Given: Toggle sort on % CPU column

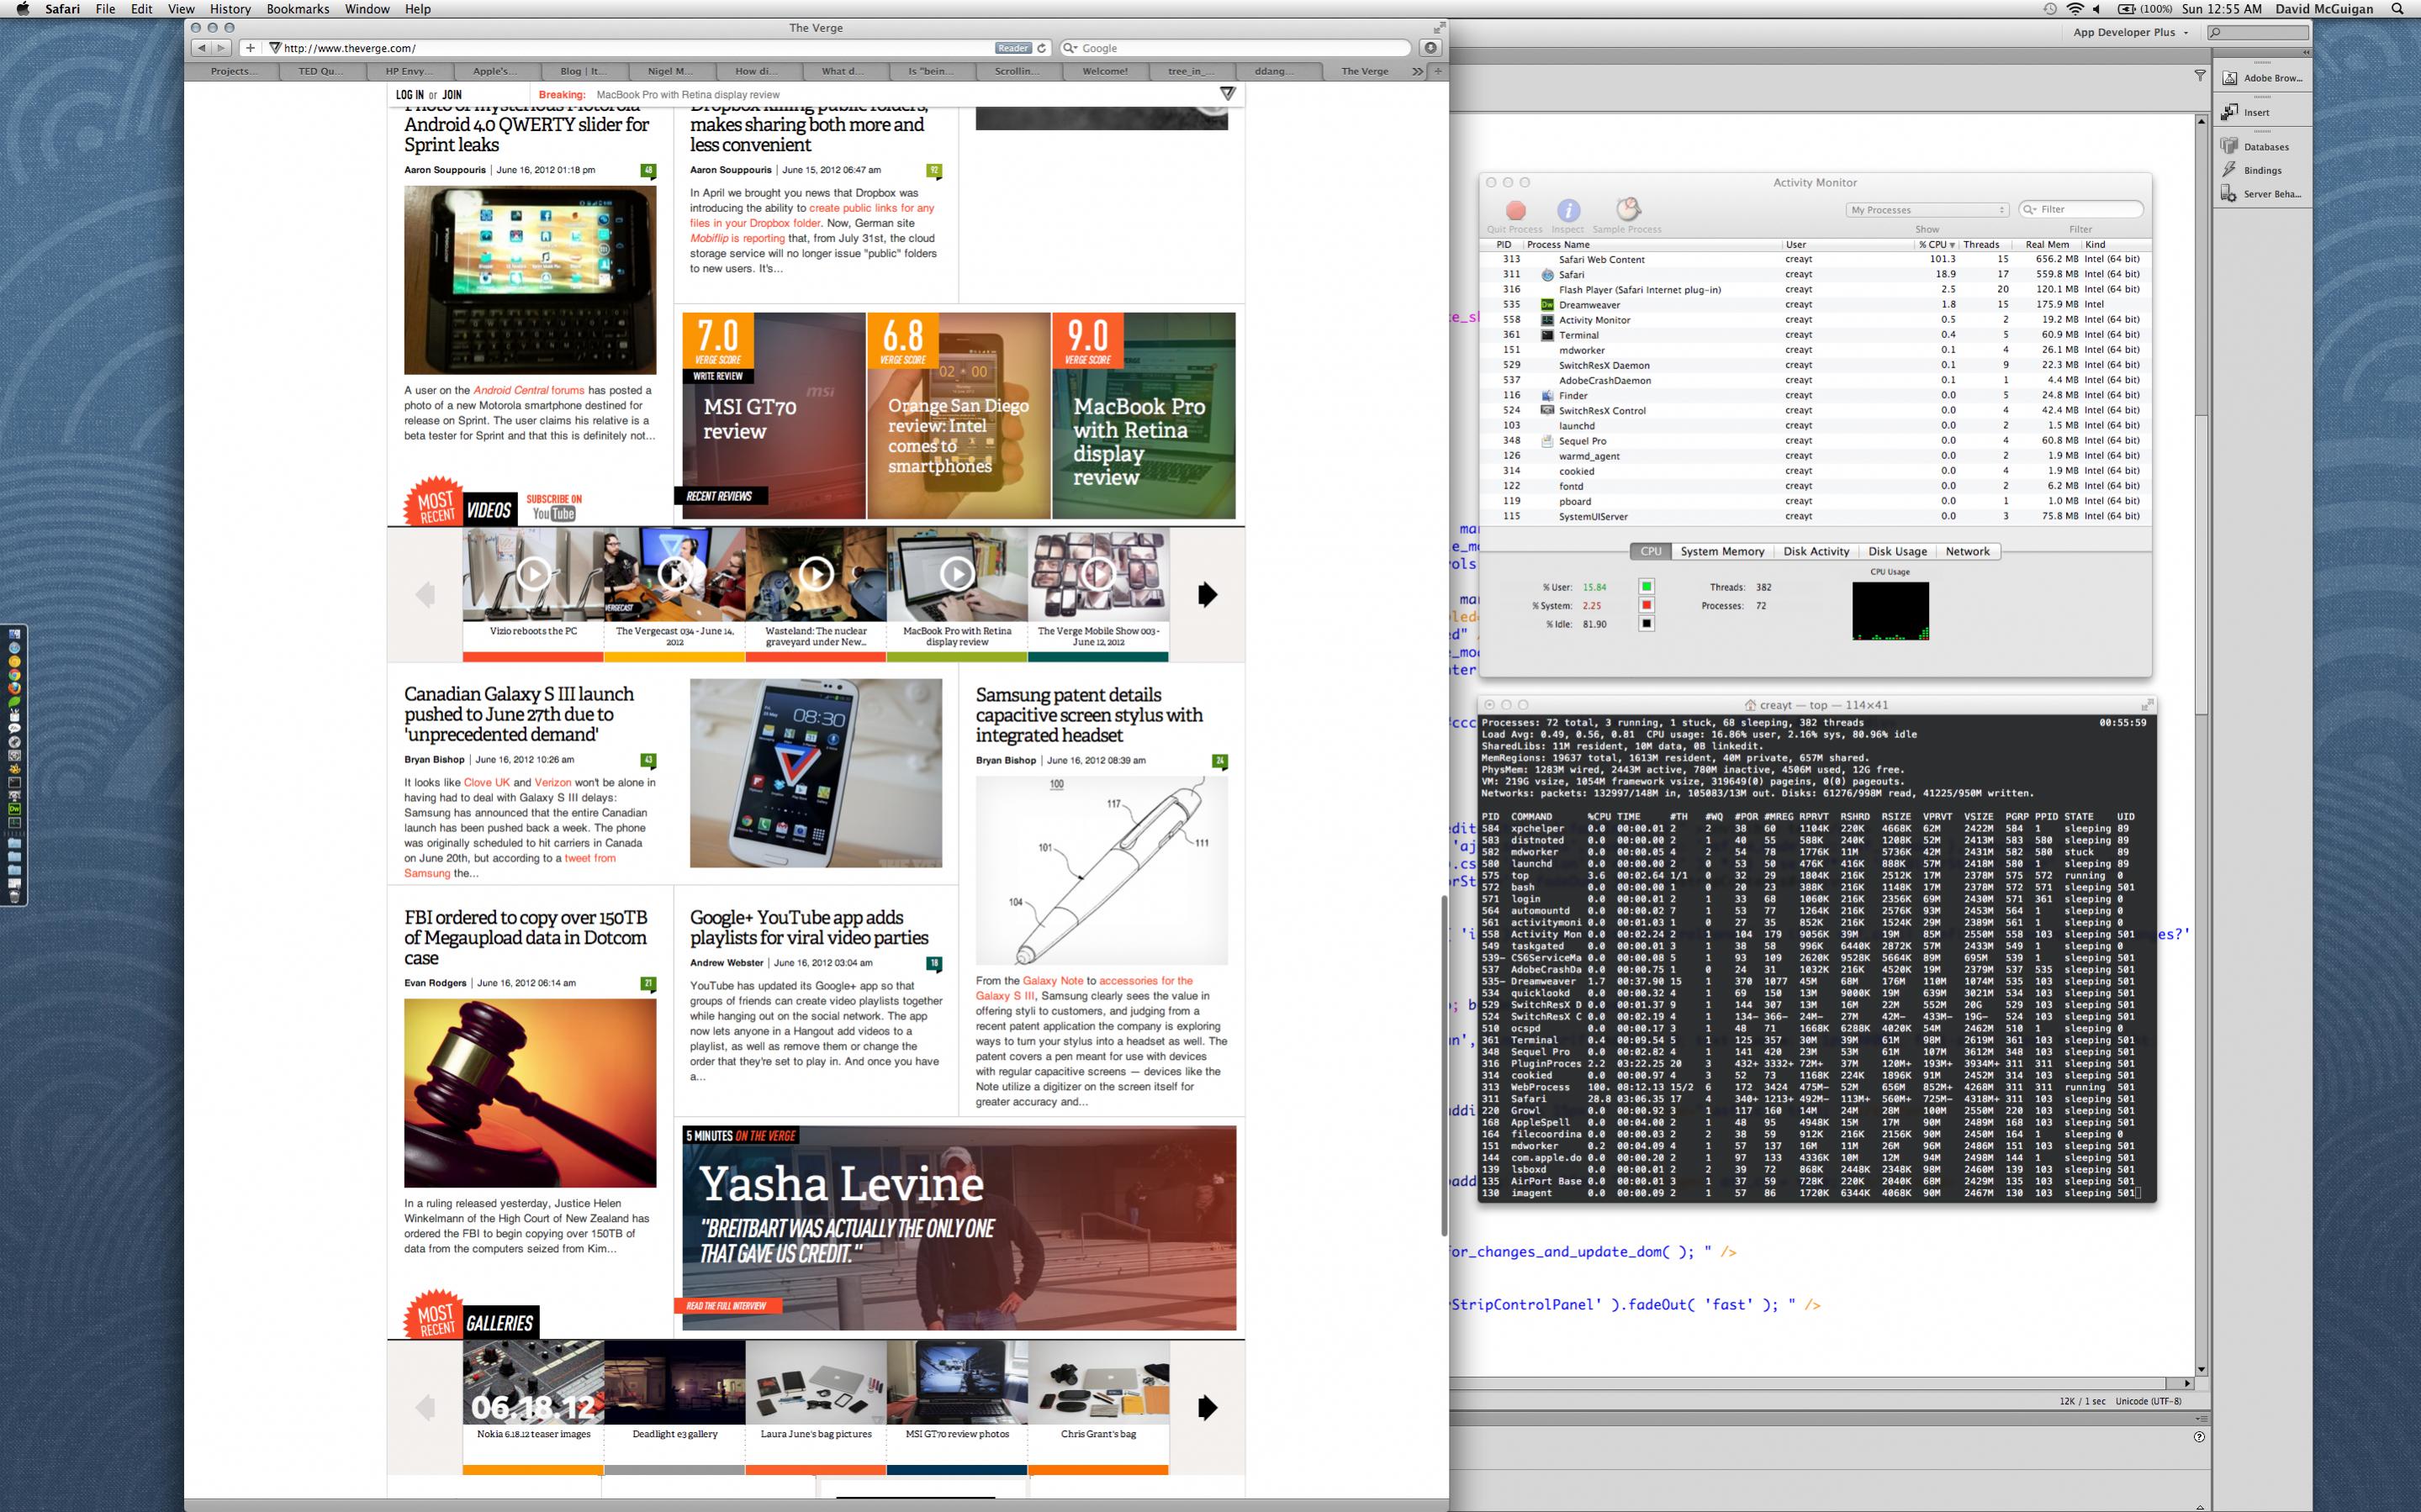Looking at the screenshot, I should click(x=1937, y=244).
